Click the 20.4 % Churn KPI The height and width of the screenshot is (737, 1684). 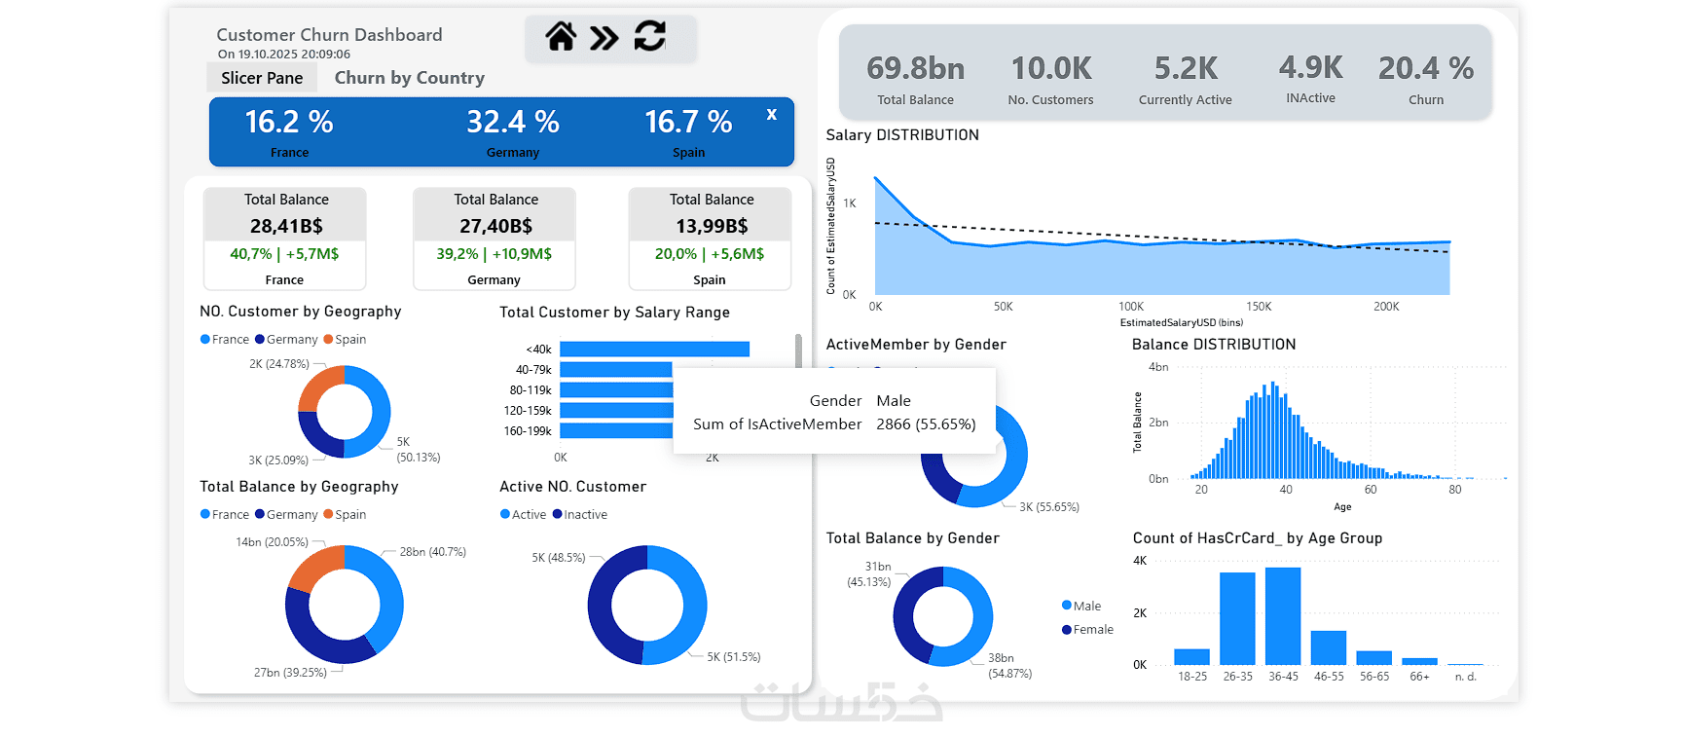tap(1426, 80)
